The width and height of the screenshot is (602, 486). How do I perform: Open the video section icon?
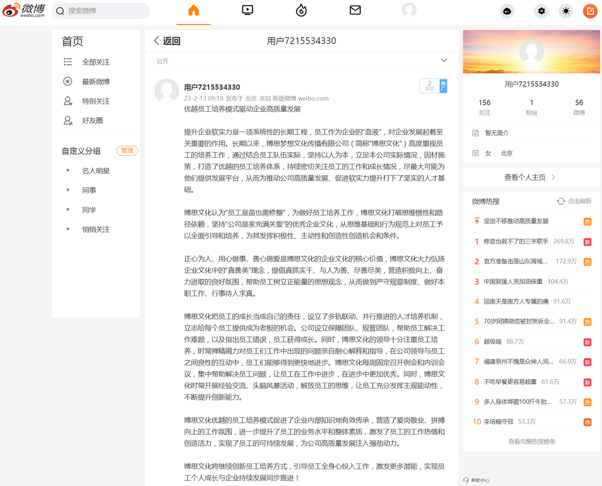[x=247, y=11]
